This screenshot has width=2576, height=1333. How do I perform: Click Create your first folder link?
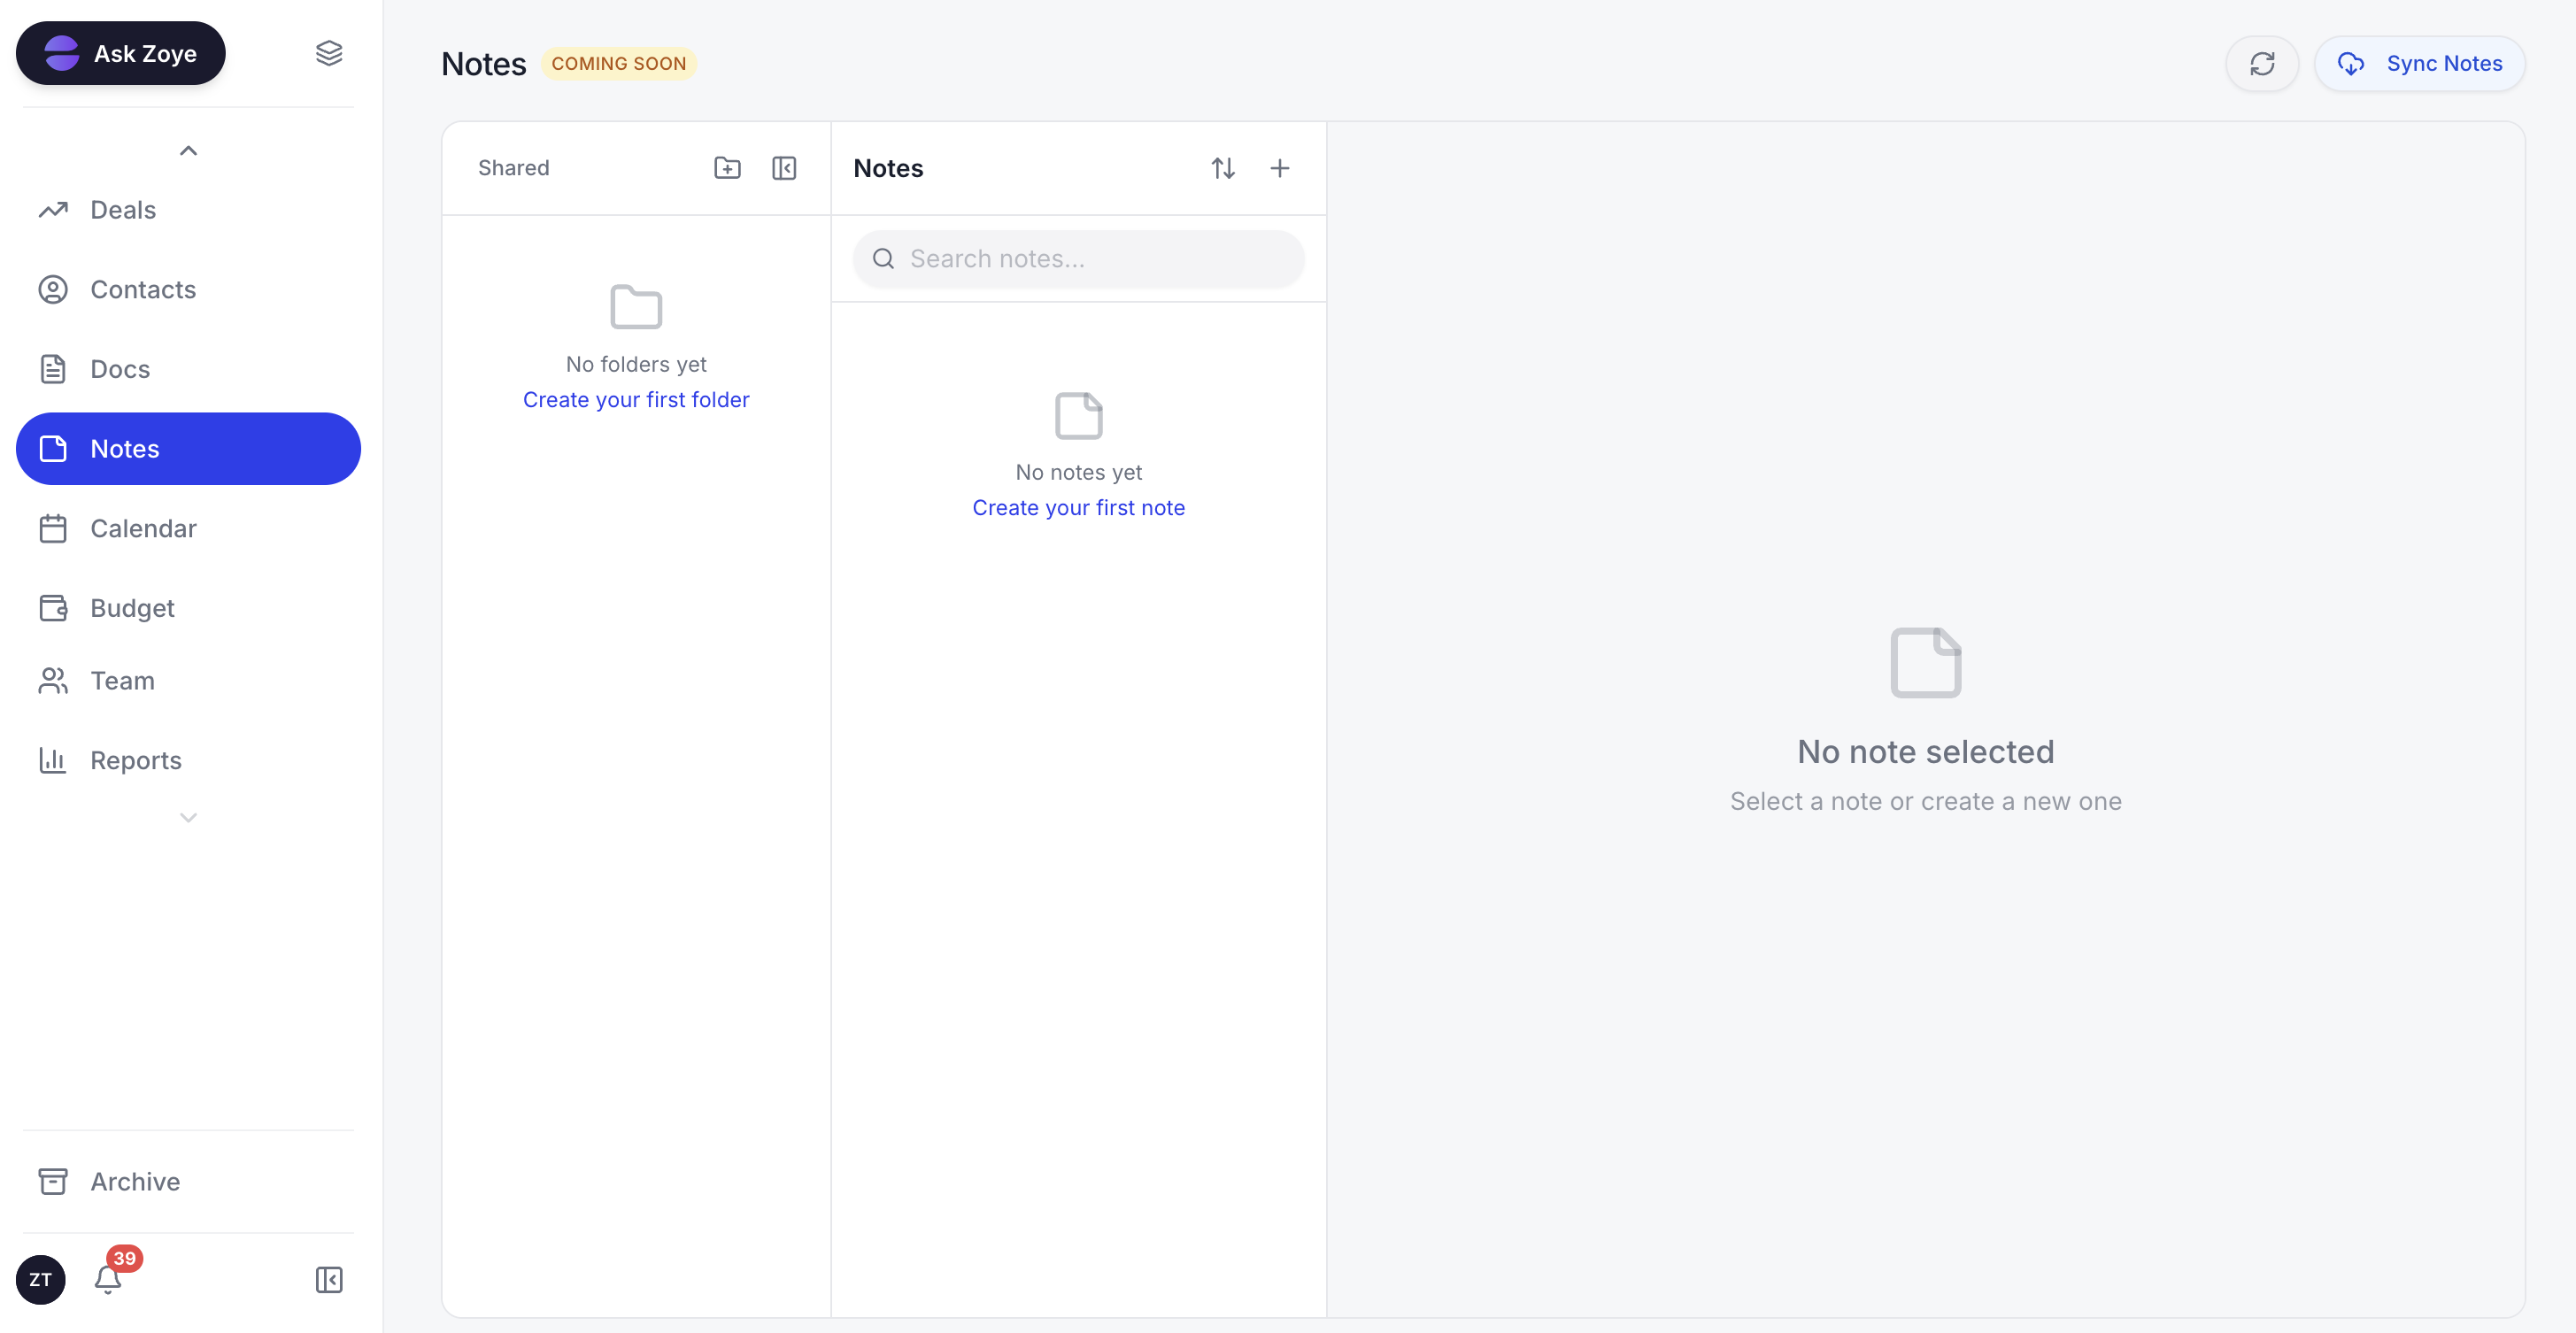pyautogui.click(x=636, y=400)
